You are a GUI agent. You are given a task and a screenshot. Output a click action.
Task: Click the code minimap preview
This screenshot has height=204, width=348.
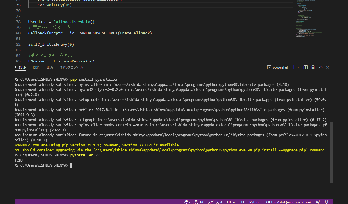(312, 19)
